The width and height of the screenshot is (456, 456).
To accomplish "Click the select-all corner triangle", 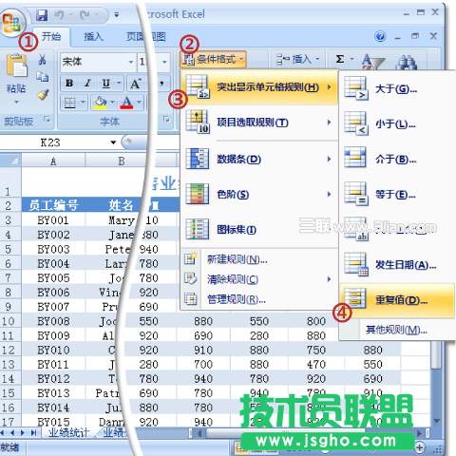I will [x=10, y=161].
